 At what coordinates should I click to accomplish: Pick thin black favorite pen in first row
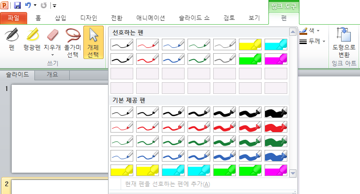122,45
